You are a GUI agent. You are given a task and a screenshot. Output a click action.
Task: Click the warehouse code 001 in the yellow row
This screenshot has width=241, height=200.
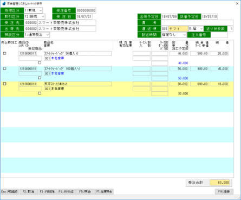pos(47,89)
